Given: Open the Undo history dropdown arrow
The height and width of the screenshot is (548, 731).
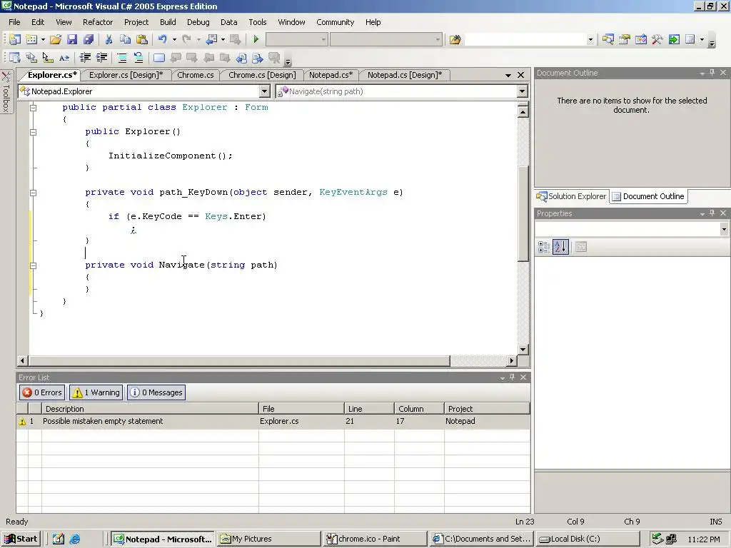Looking at the screenshot, I should [174, 40].
